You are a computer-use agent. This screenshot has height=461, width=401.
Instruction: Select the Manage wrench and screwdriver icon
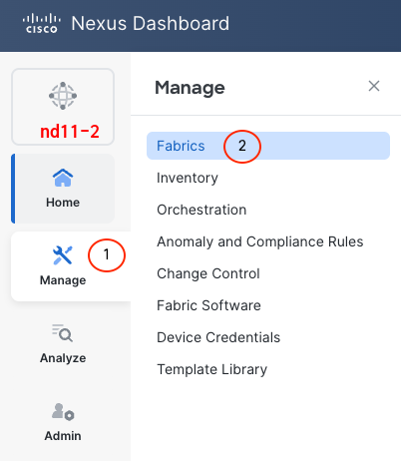coord(63,255)
